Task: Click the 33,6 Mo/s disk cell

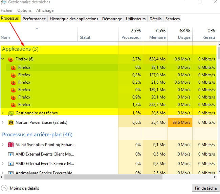Action: (180, 122)
